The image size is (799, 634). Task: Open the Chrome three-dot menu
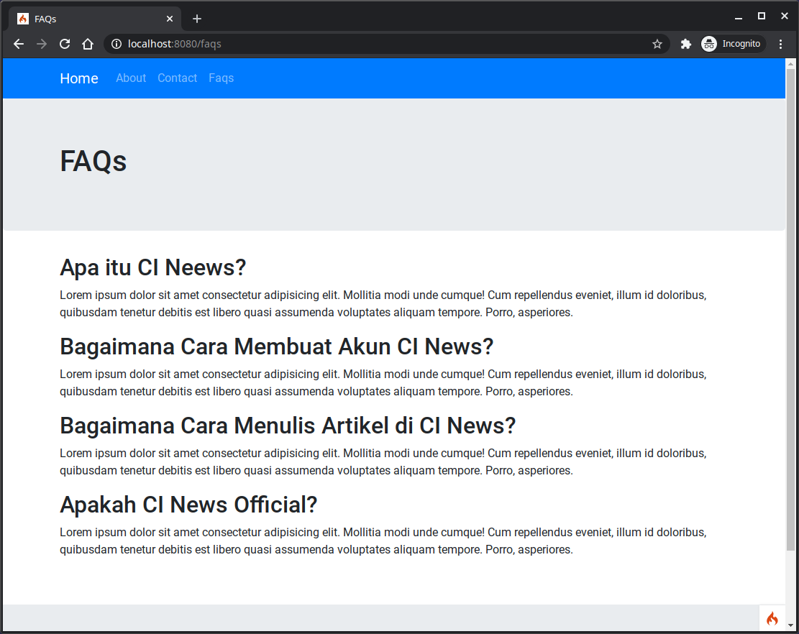[x=781, y=44]
